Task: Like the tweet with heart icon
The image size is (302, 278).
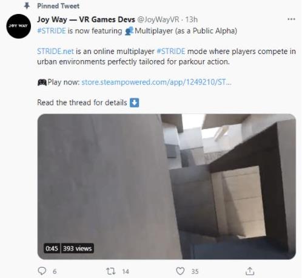Action: coord(180,271)
